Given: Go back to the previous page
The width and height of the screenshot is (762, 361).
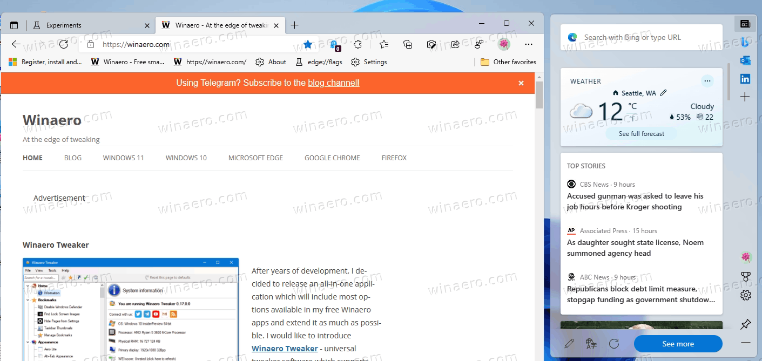Looking at the screenshot, I should pos(16,44).
